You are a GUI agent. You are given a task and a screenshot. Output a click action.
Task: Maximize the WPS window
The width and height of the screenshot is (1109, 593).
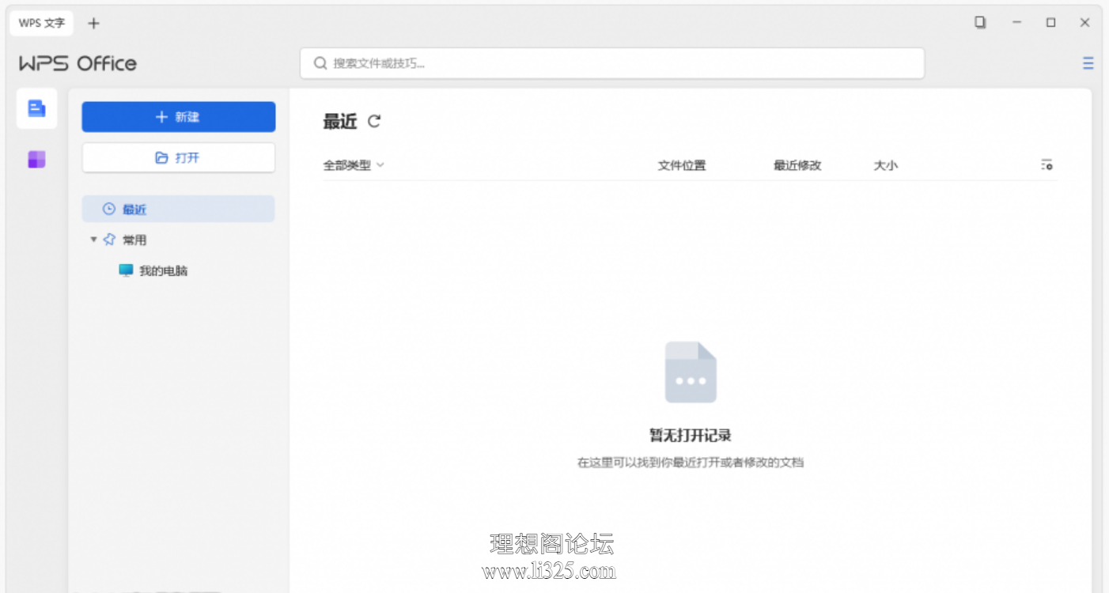coord(1051,23)
